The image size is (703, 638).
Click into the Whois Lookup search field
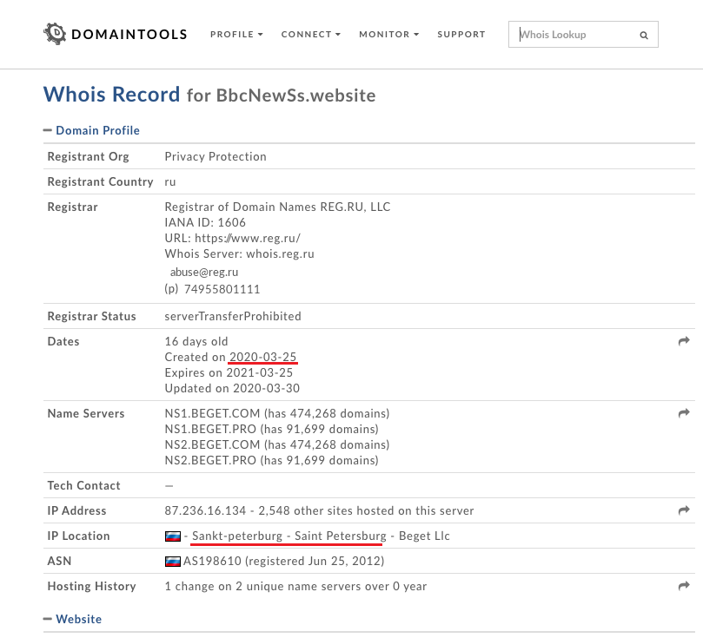[574, 35]
